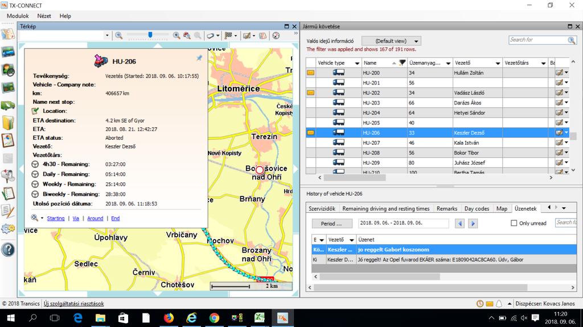Click the vehicle Search for input field
Screen dimensions: 583x327
(x=538, y=40)
